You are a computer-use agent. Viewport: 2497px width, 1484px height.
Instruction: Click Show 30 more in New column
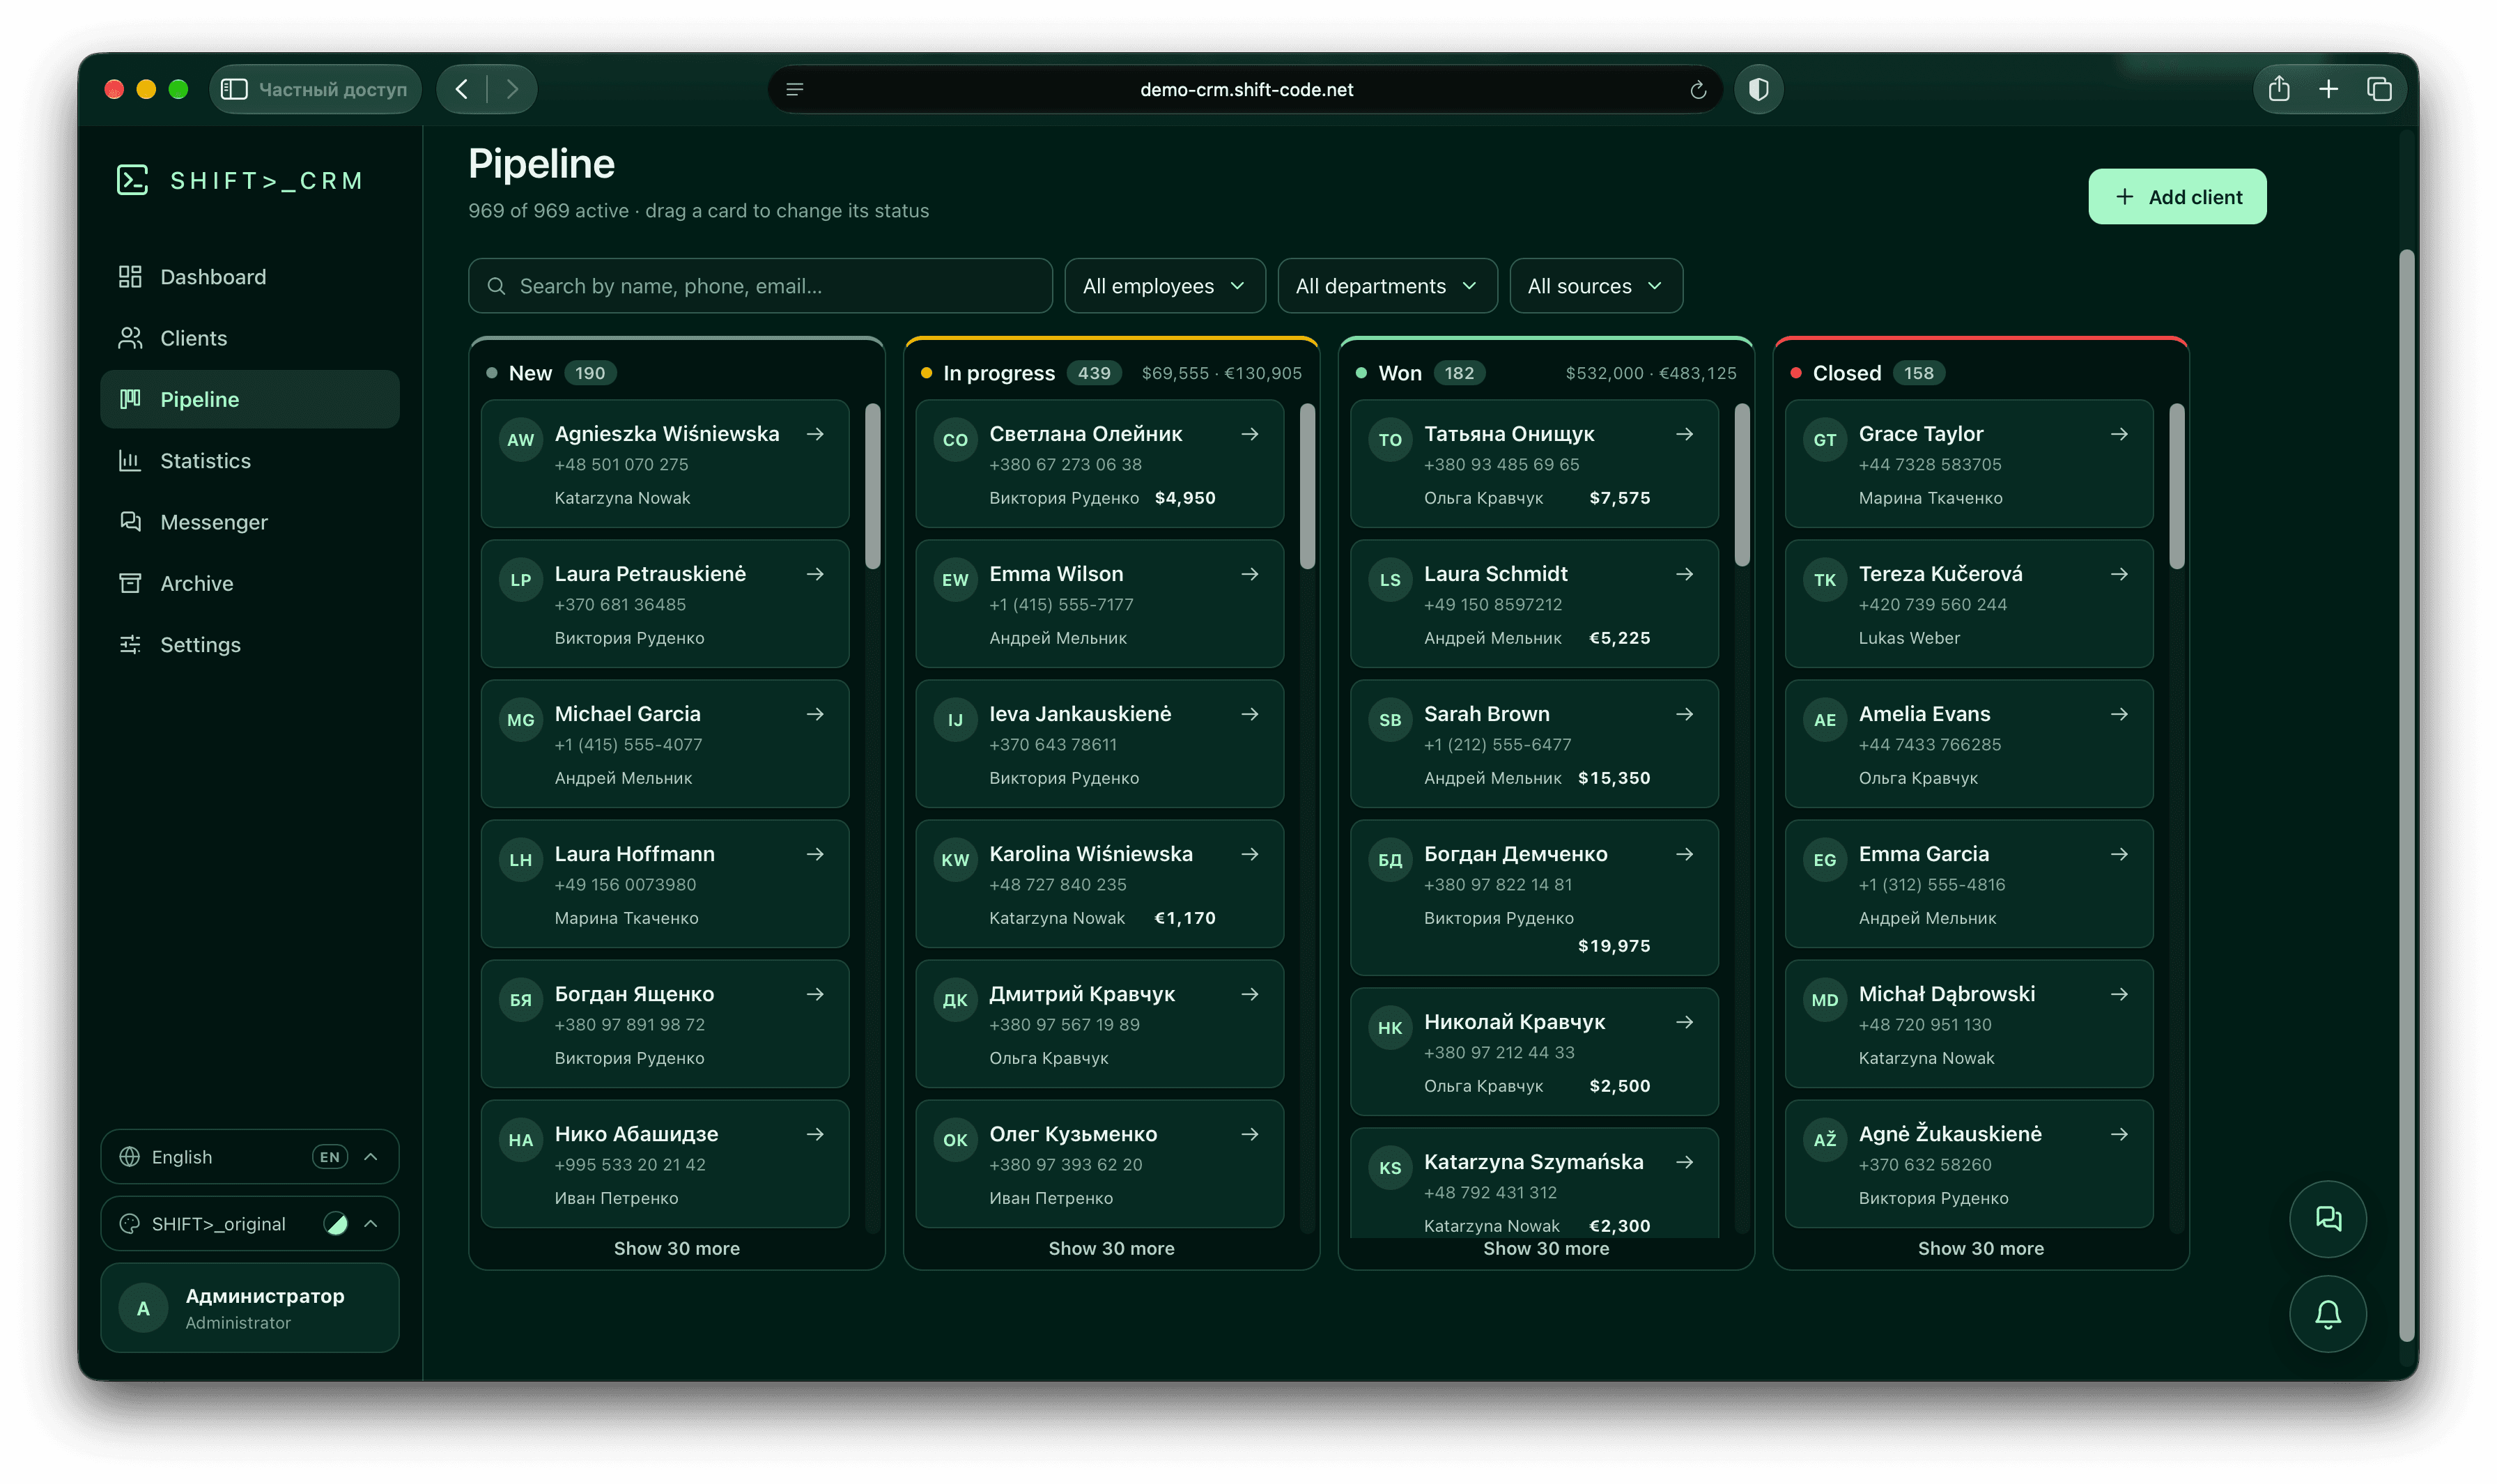677,1249
